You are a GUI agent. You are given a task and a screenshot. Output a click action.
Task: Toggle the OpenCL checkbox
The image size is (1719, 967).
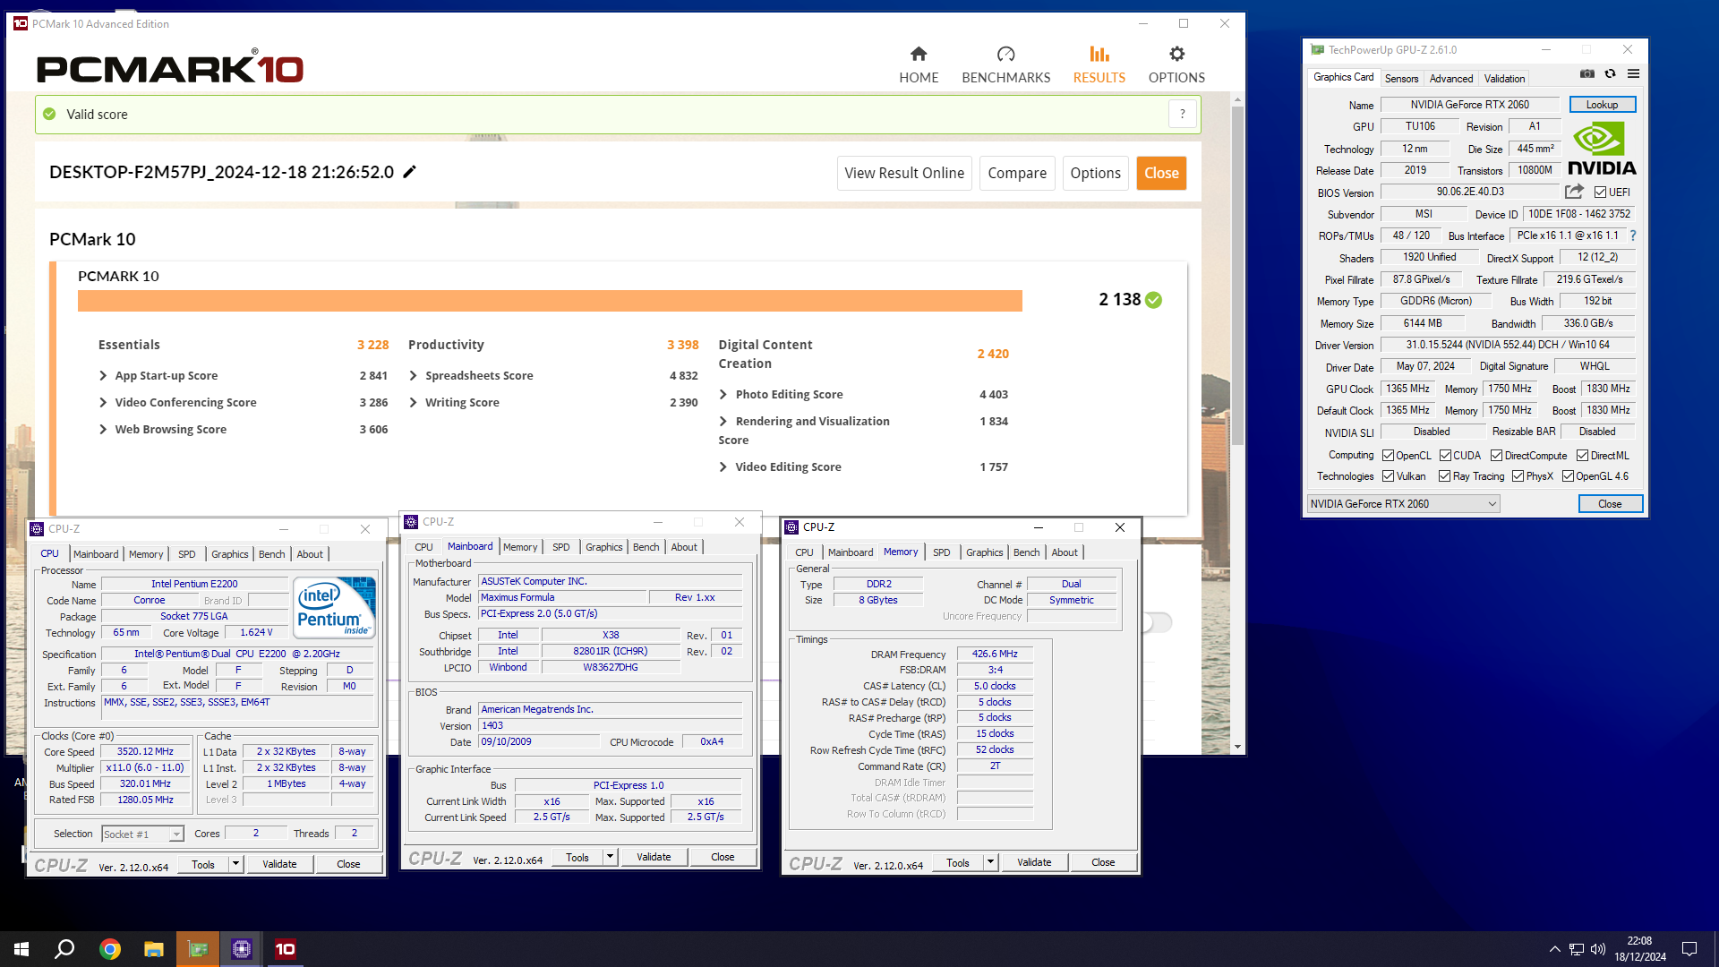click(1388, 456)
